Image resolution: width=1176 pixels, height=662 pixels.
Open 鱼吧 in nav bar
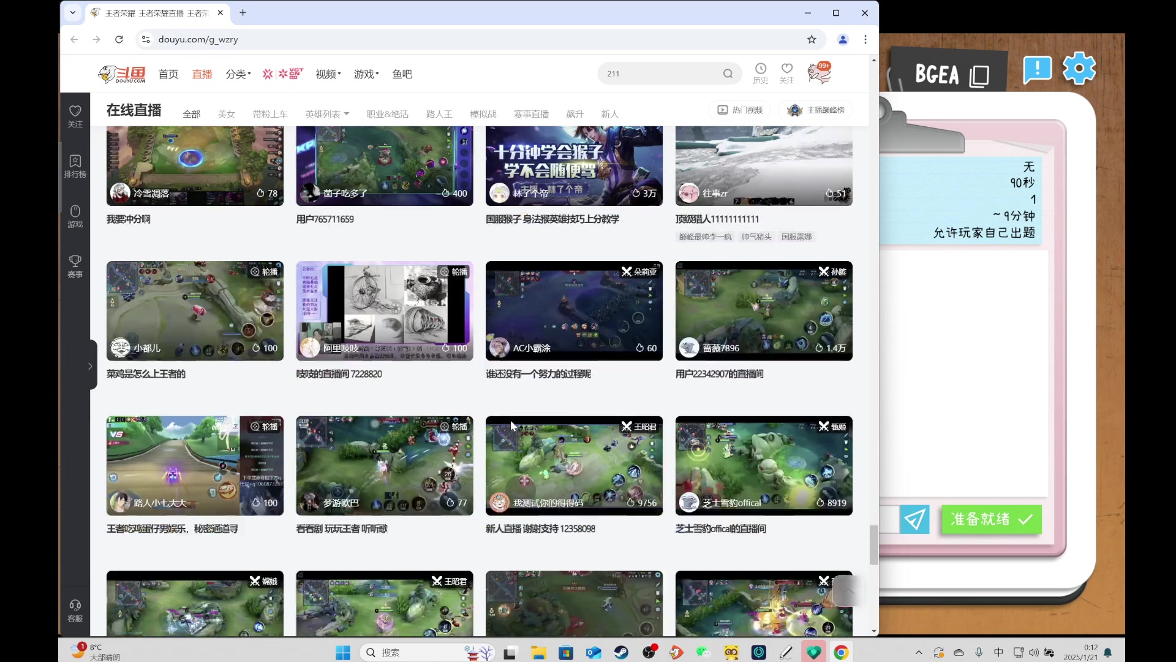402,74
